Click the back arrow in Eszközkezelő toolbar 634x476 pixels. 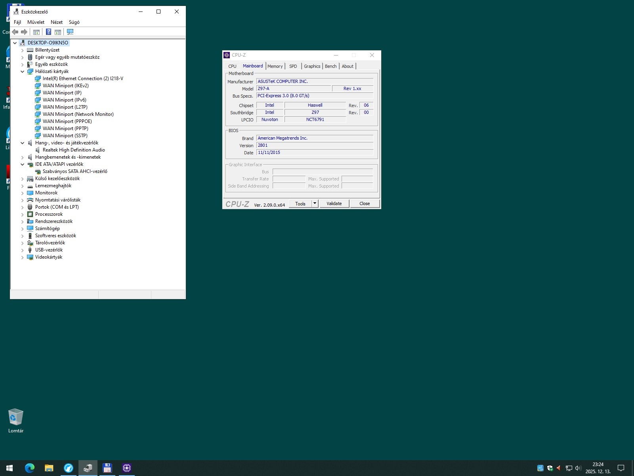tap(15, 32)
